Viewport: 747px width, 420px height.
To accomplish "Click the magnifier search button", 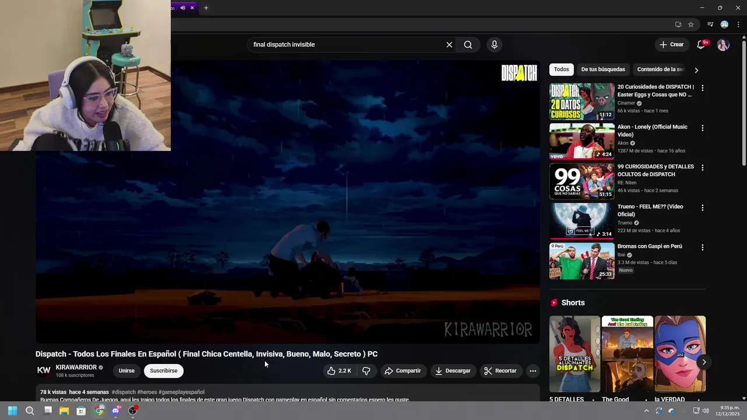I will coord(468,44).
